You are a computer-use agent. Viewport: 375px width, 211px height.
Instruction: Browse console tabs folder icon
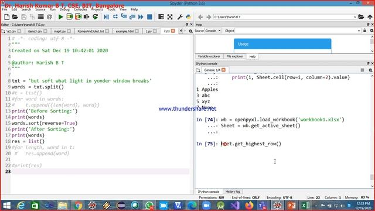[198, 70]
